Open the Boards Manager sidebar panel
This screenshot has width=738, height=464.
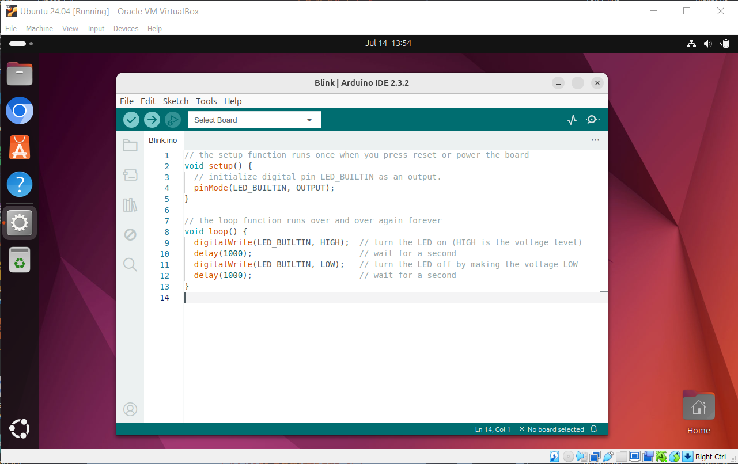pyautogui.click(x=130, y=175)
